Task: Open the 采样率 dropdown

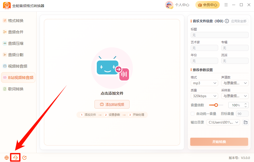Action: click(235, 96)
